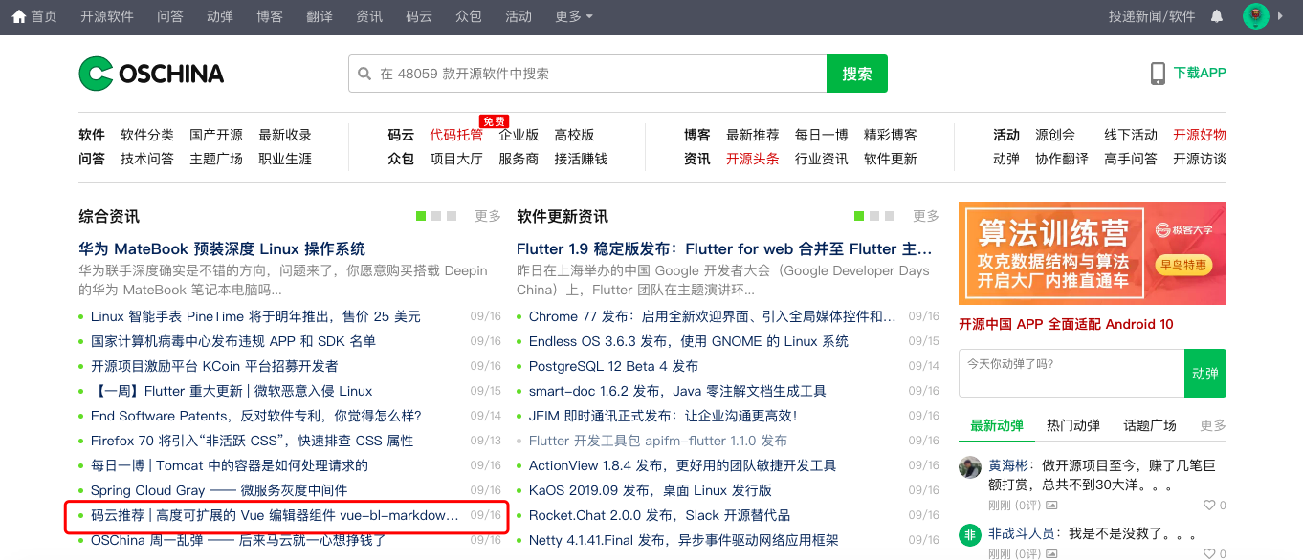Screen dimensions: 1303x560
Task: Click the OSCHINA logo
Action: click(151, 74)
